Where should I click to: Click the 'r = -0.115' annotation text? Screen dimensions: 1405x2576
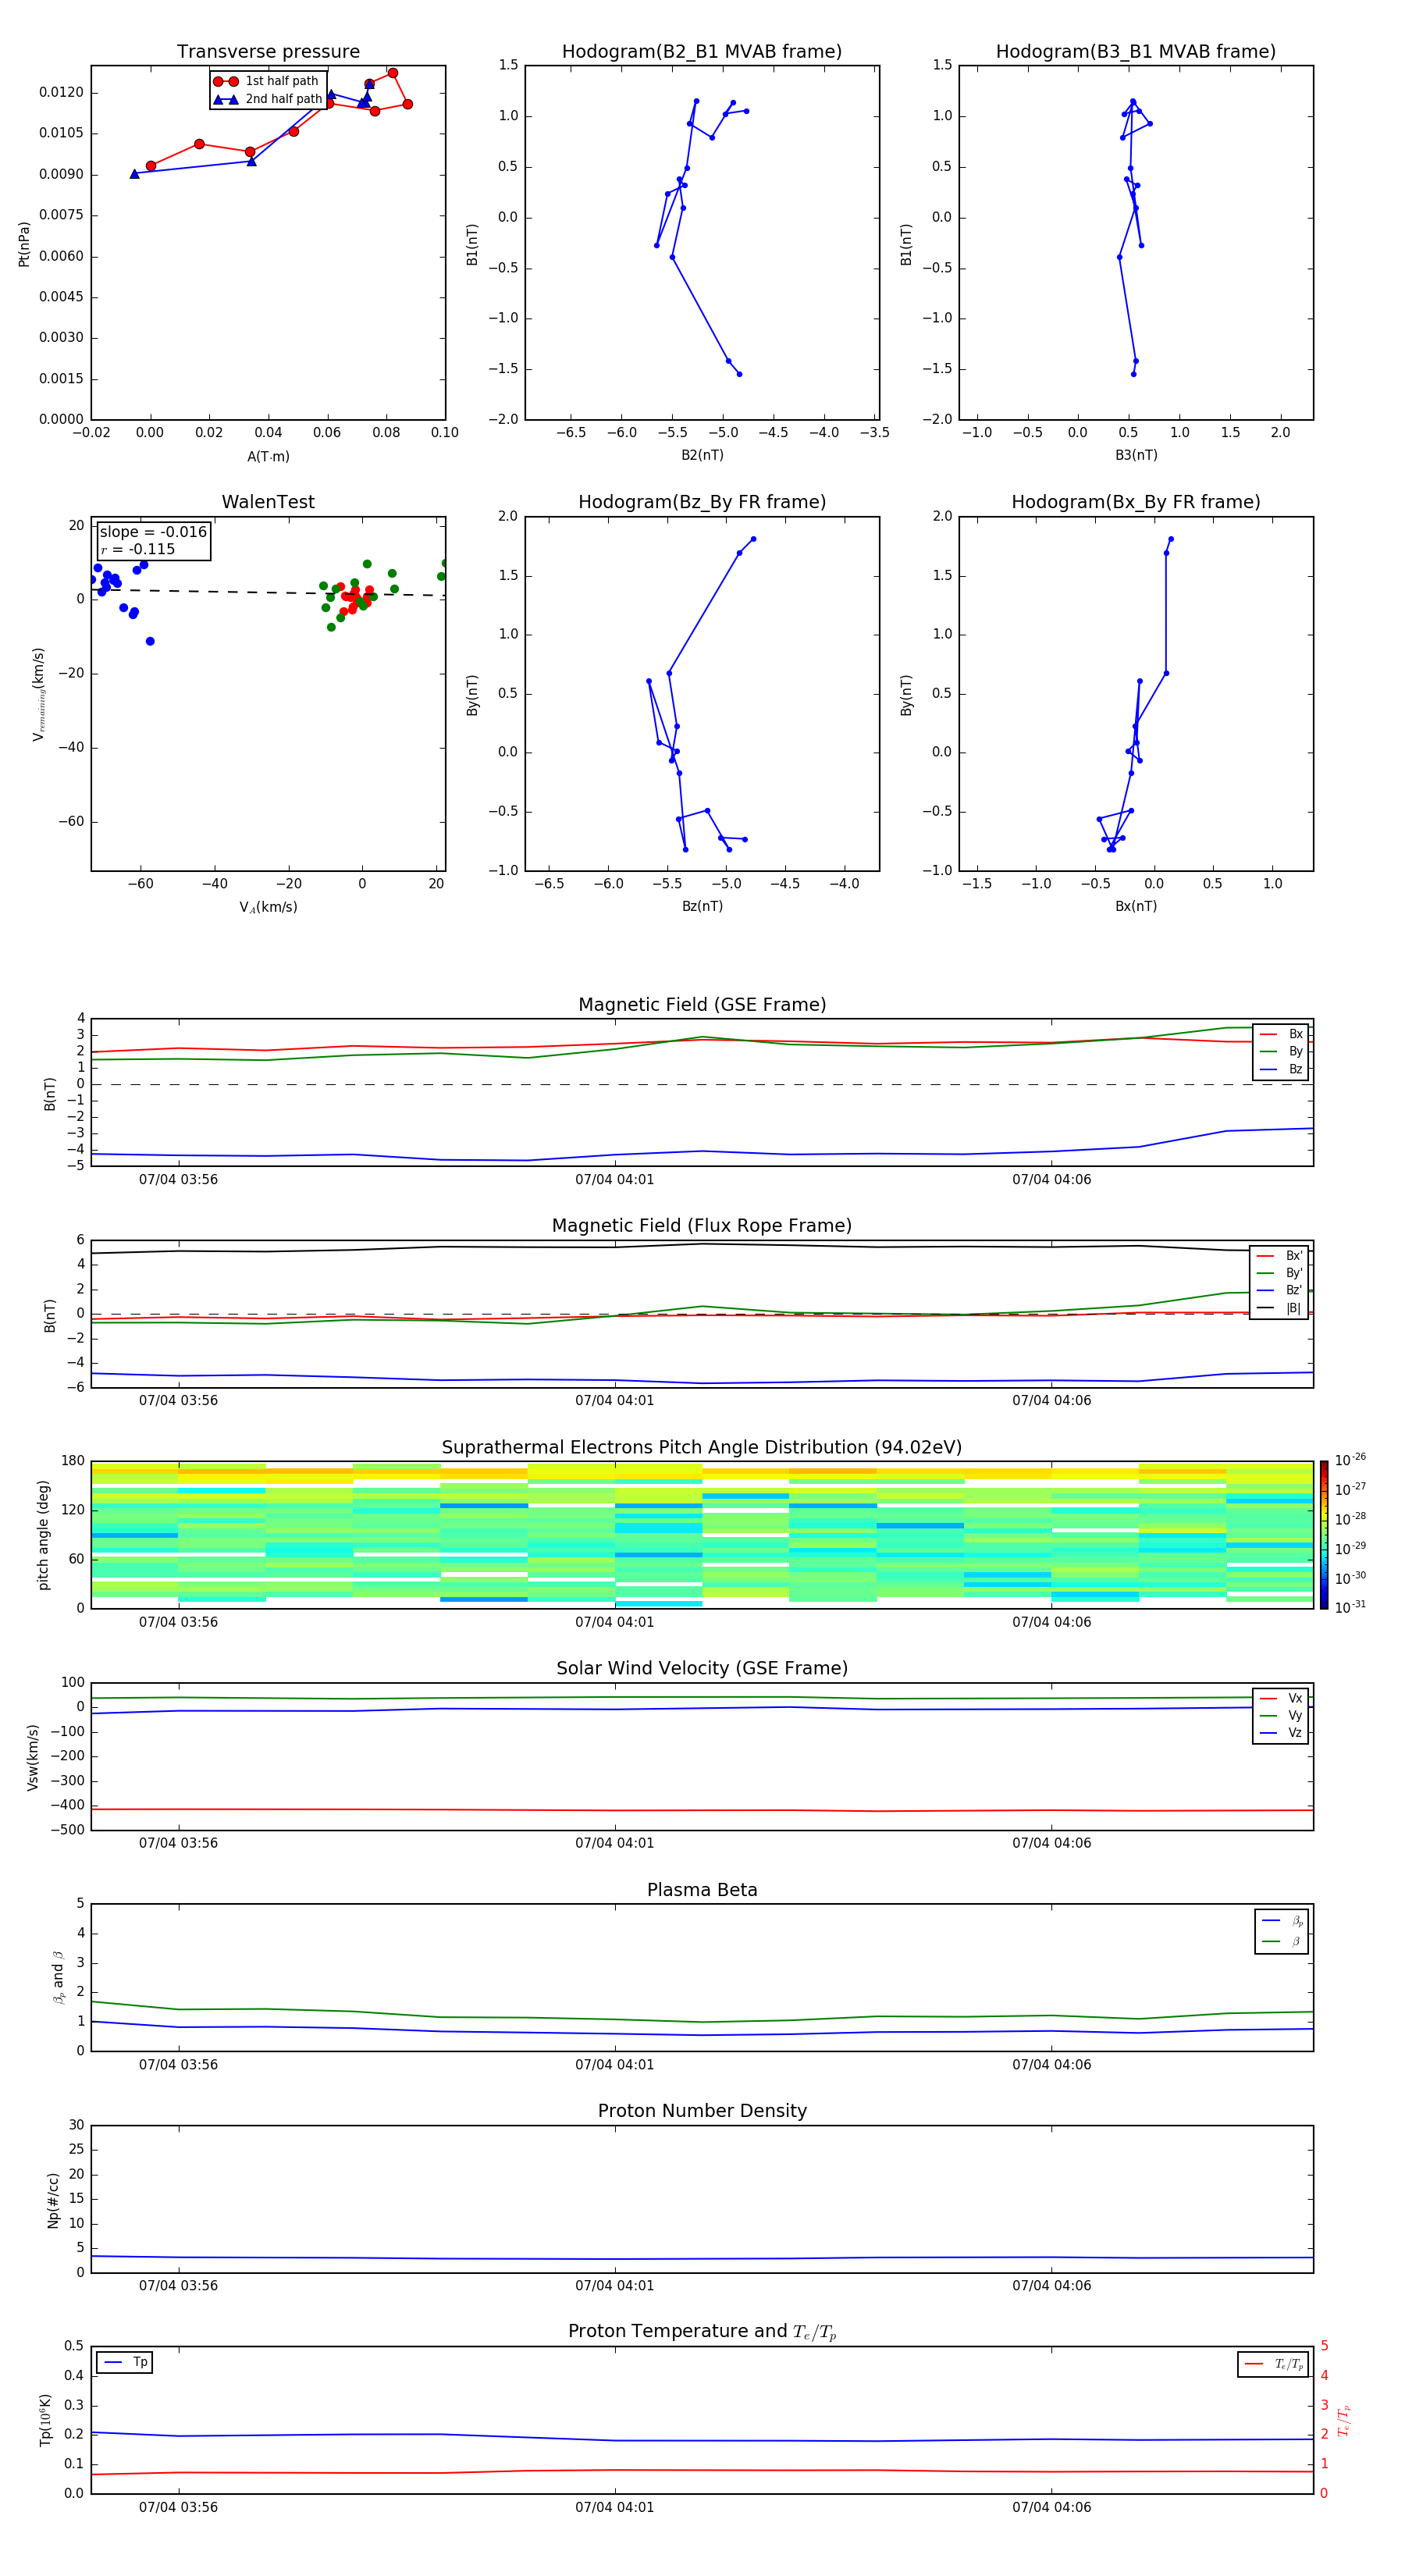tap(138, 549)
